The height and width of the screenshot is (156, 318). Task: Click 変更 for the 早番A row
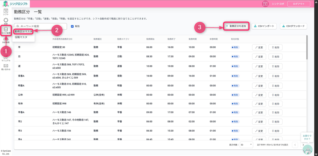[259, 112]
